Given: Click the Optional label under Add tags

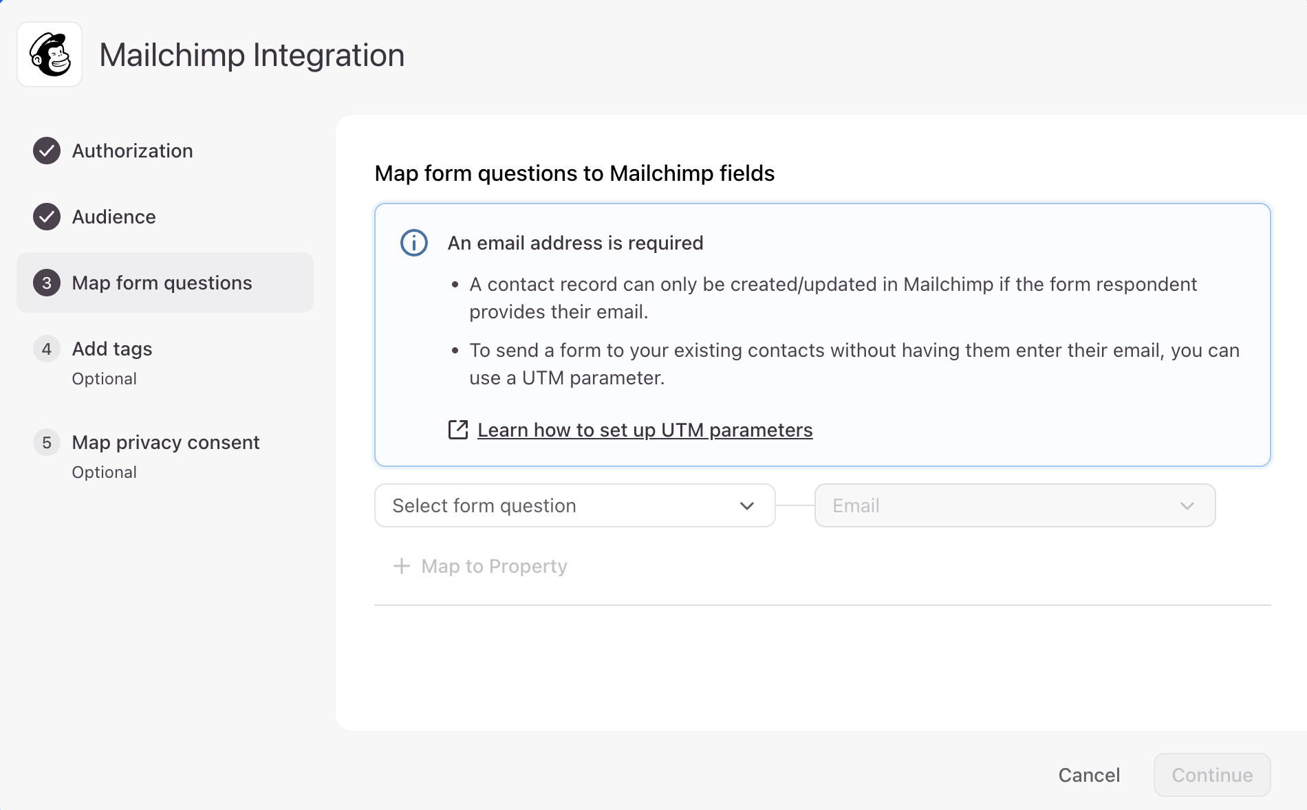Looking at the screenshot, I should coord(105,379).
